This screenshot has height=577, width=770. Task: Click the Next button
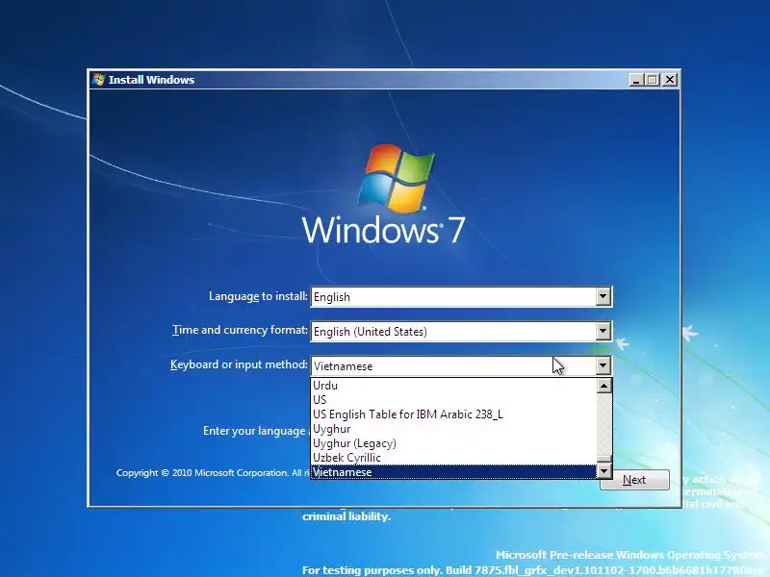tap(634, 480)
